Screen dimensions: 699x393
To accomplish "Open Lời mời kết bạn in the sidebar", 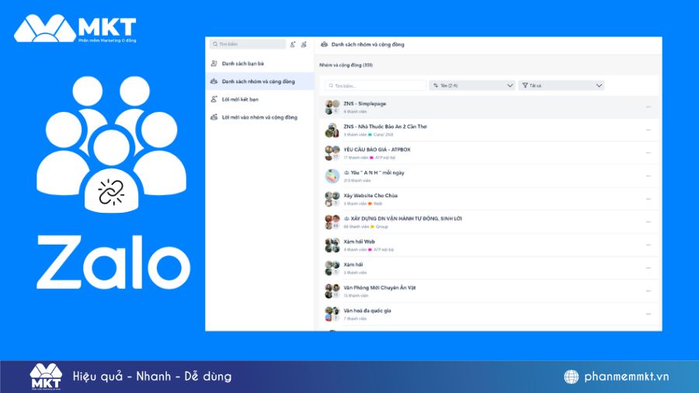I will pyautogui.click(x=260, y=99).
